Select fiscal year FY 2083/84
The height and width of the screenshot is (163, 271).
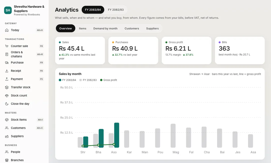point(93,10)
